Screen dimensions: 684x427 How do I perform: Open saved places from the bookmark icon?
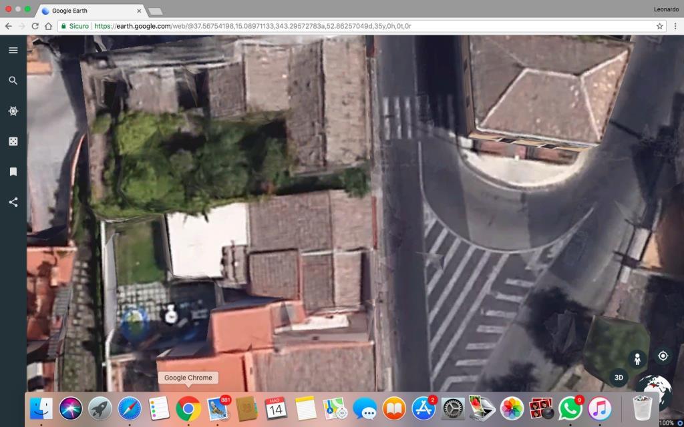13,171
